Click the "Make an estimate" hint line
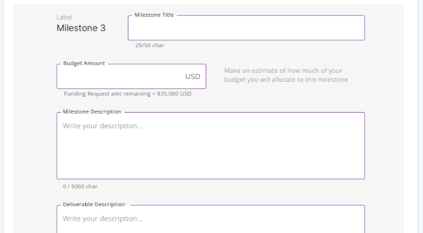423x233 pixels. tap(283, 71)
